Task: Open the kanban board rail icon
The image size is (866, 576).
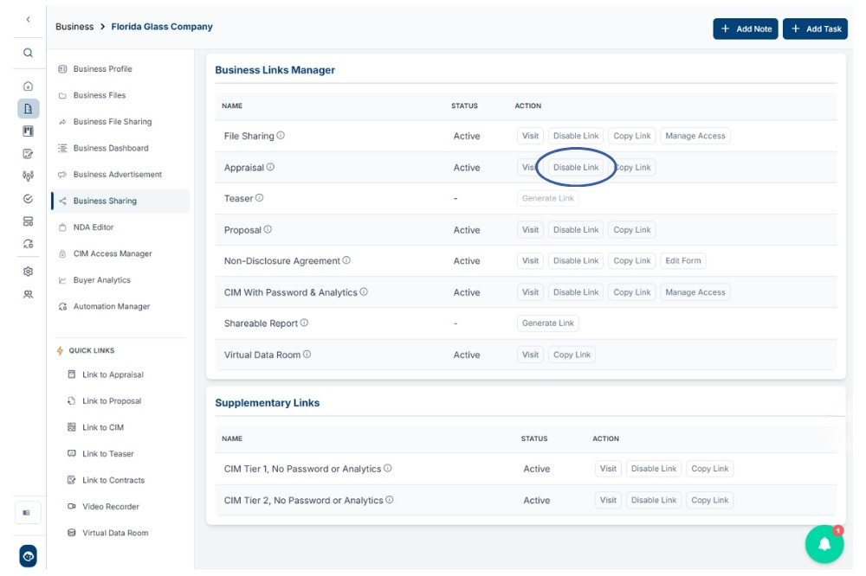Action: 29,131
